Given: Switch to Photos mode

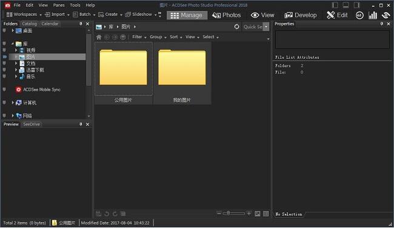Looking at the screenshot, I should [x=227, y=15].
